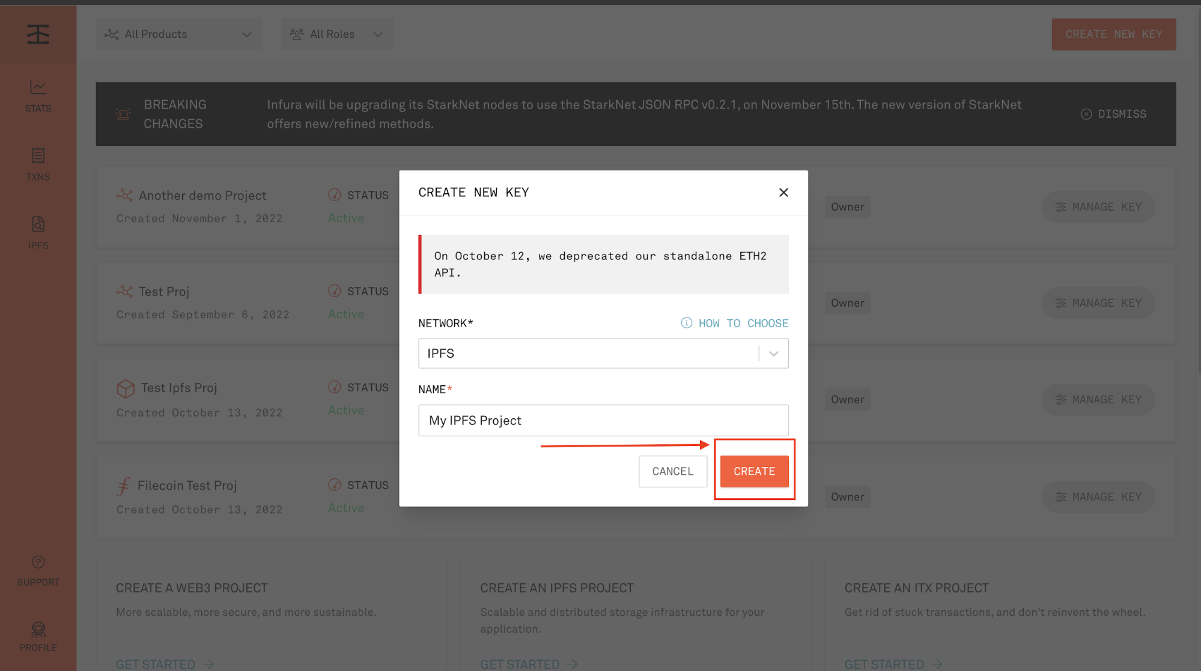Click the Create An IPFS Project heading
This screenshot has width=1201, height=671.
point(556,588)
